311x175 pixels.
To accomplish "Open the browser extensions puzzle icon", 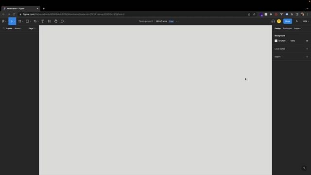I will tap(292, 14).
